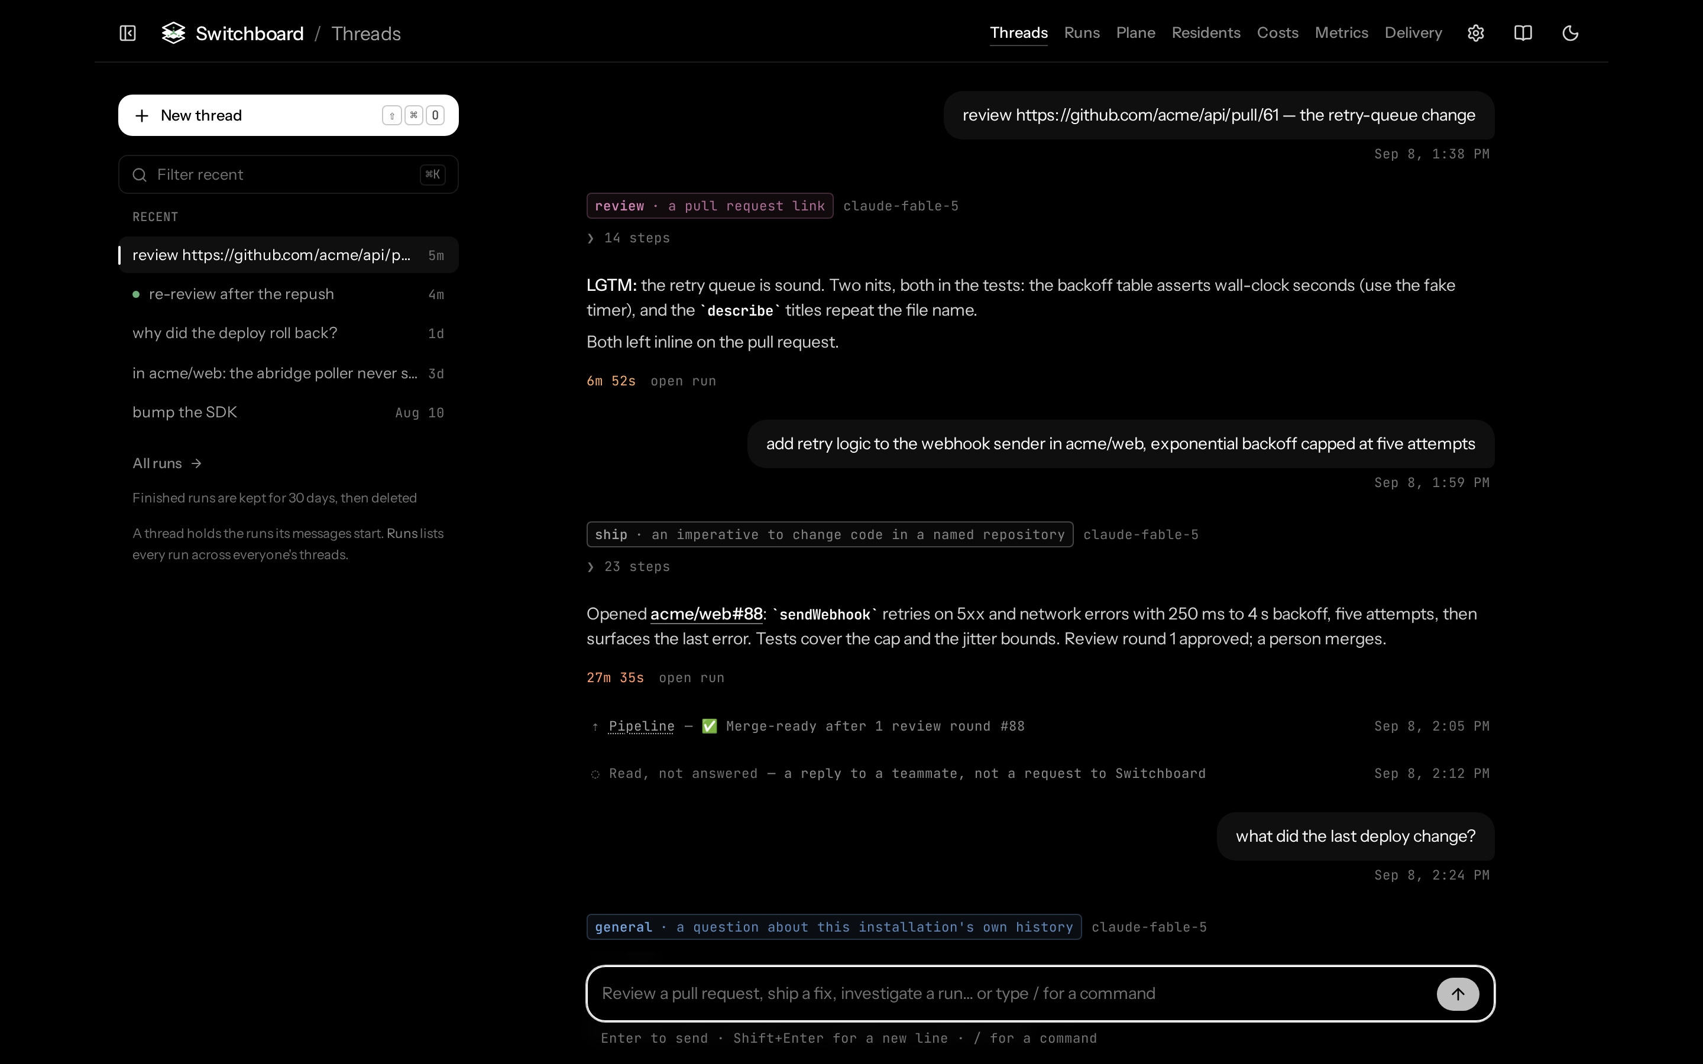The height and width of the screenshot is (1064, 1703).
Task: Click the green dot on re-review thread
Action: point(136,294)
